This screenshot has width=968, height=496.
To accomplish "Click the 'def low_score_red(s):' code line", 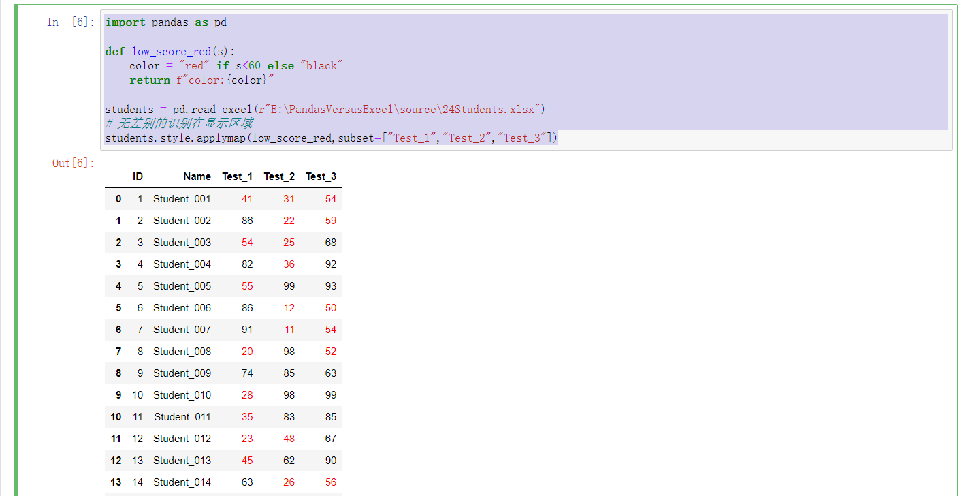I will coord(170,51).
